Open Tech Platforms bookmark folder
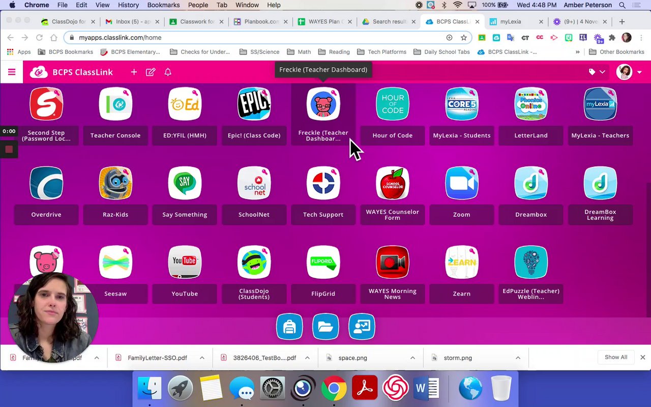The image size is (651, 407). click(x=382, y=52)
